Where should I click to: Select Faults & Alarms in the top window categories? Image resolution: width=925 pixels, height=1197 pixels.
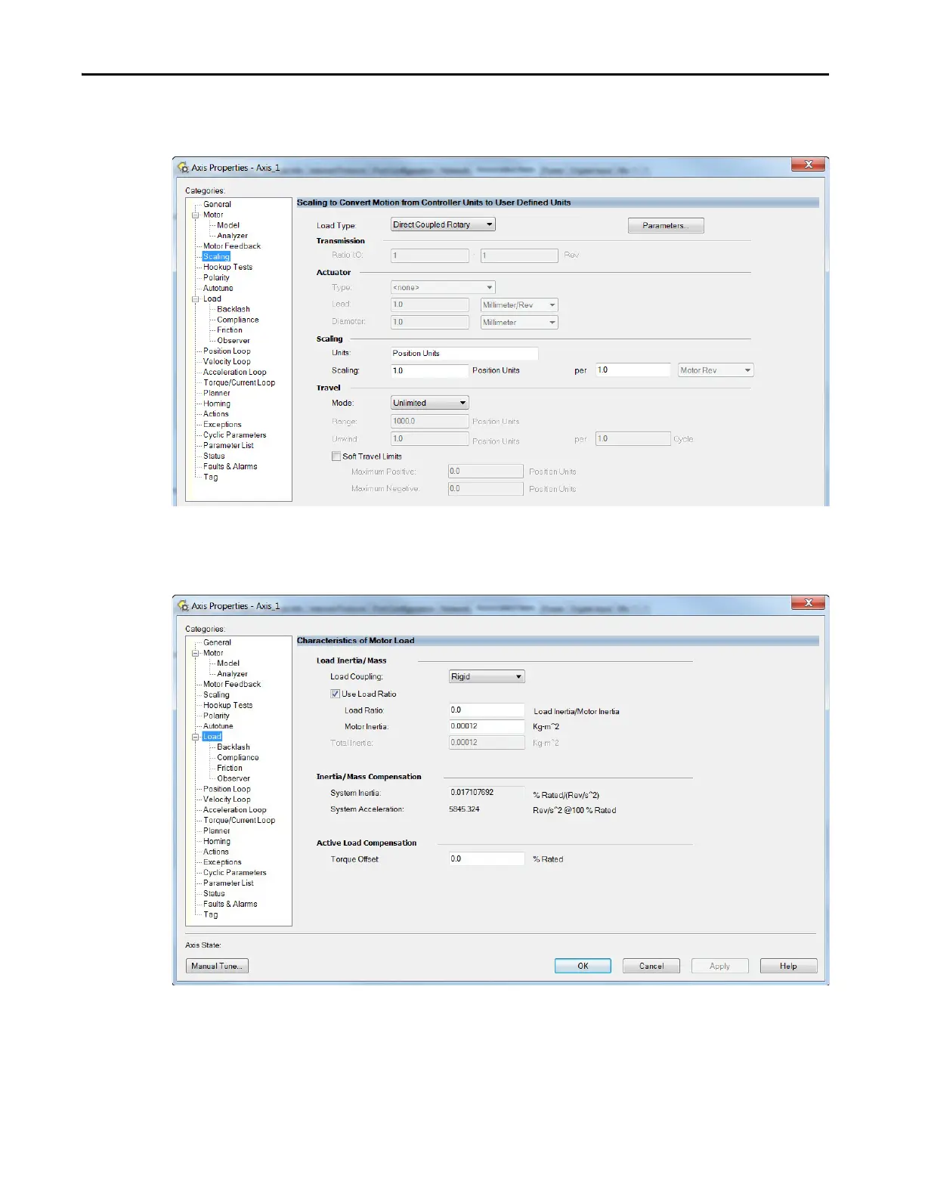(230, 466)
